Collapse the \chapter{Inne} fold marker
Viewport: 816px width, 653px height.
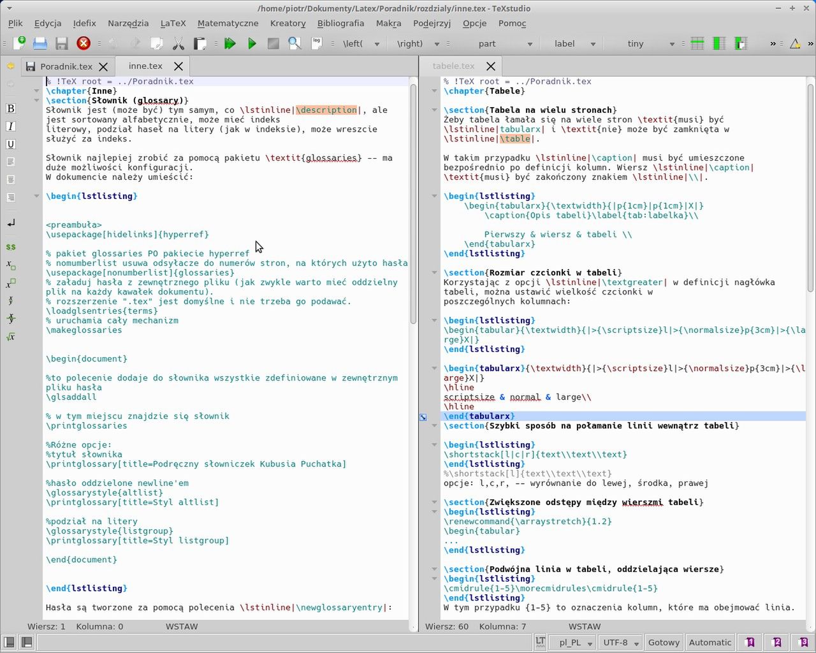coord(36,91)
